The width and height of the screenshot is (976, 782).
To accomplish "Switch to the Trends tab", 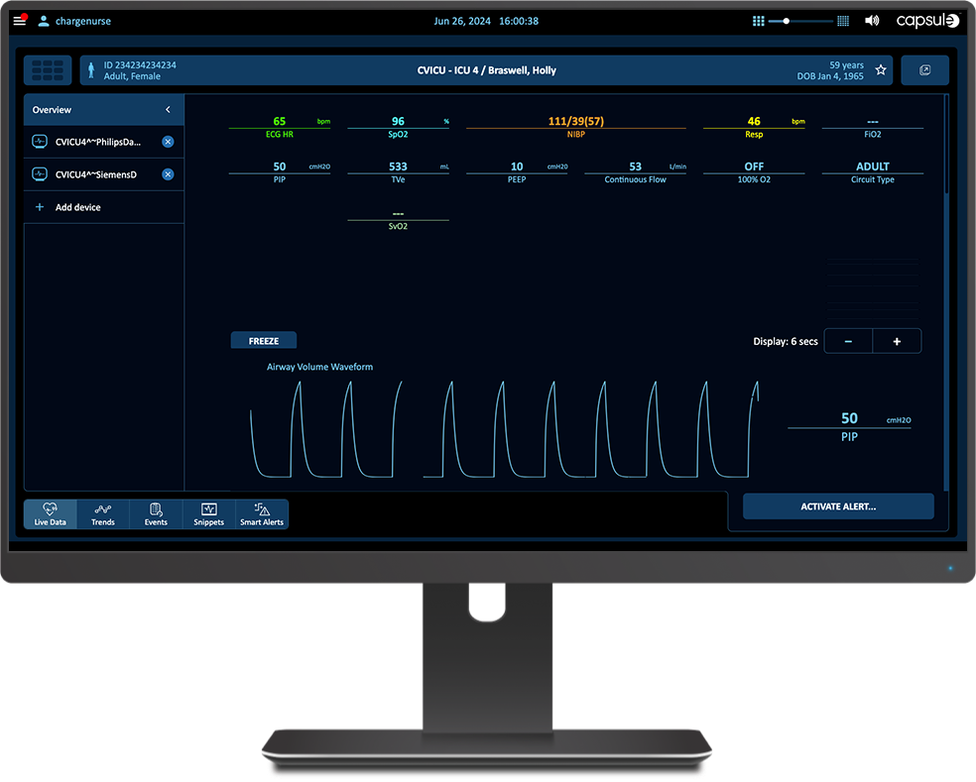I will tap(103, 513).
